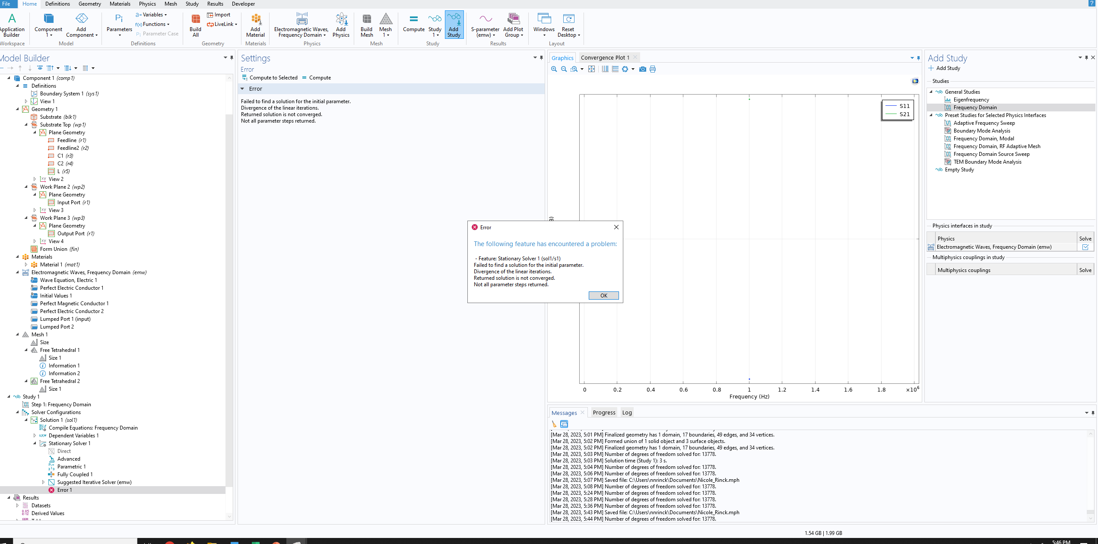
Task: Take image snapshot with camera icon
Action: [642, 69]
